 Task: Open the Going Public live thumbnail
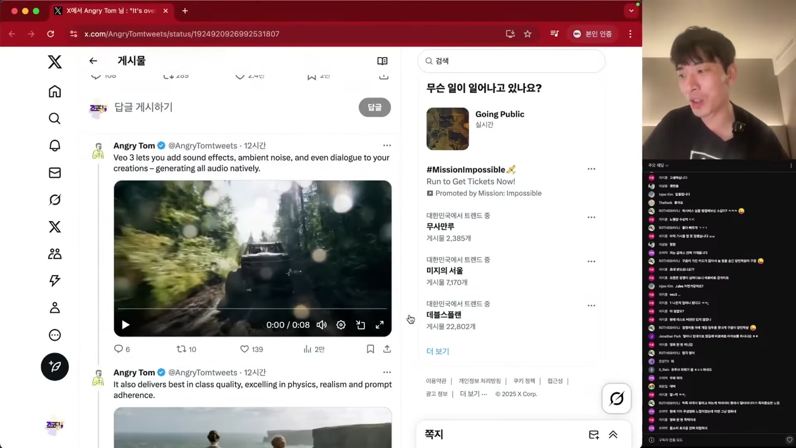point(448,129)
